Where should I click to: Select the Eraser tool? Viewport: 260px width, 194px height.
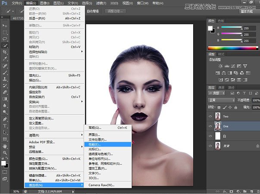click(5, 92)
